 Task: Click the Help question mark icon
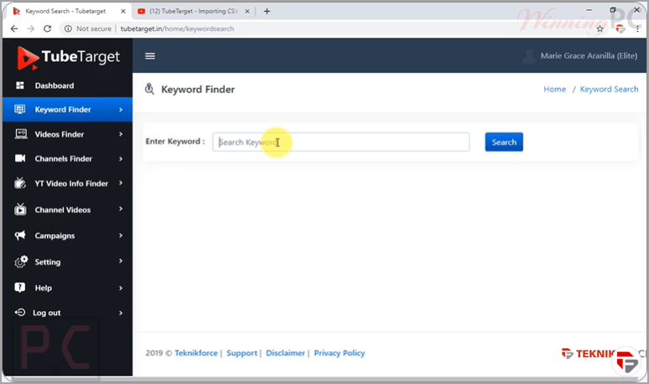point(20,288)
